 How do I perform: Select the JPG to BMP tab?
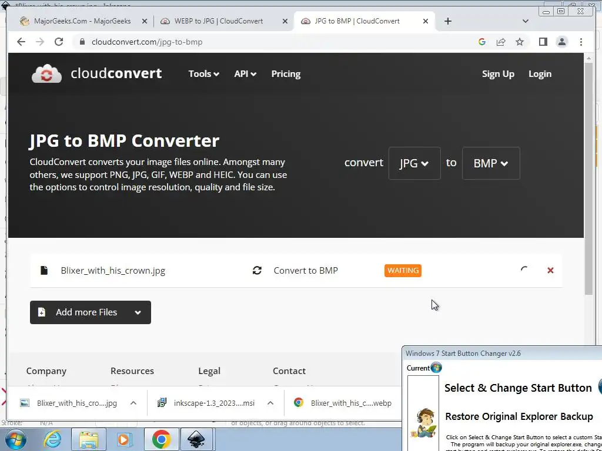(x=357, y=21)
